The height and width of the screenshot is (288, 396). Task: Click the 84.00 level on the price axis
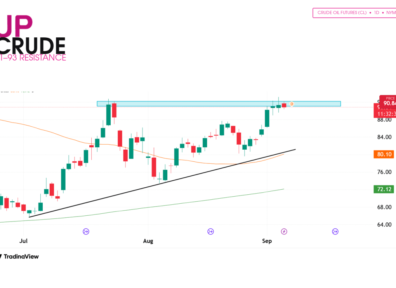(x=384, y=137)
